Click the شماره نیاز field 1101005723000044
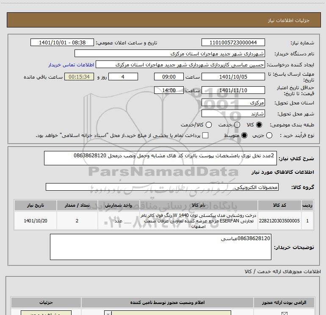Image resolution: width=326 pixels, height=315 pixels. (233, 42)
